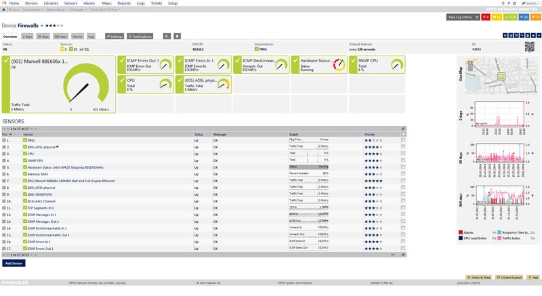Click the drag handle for row 1
Screen dimensions: 542x296
(x=4, y=141)
